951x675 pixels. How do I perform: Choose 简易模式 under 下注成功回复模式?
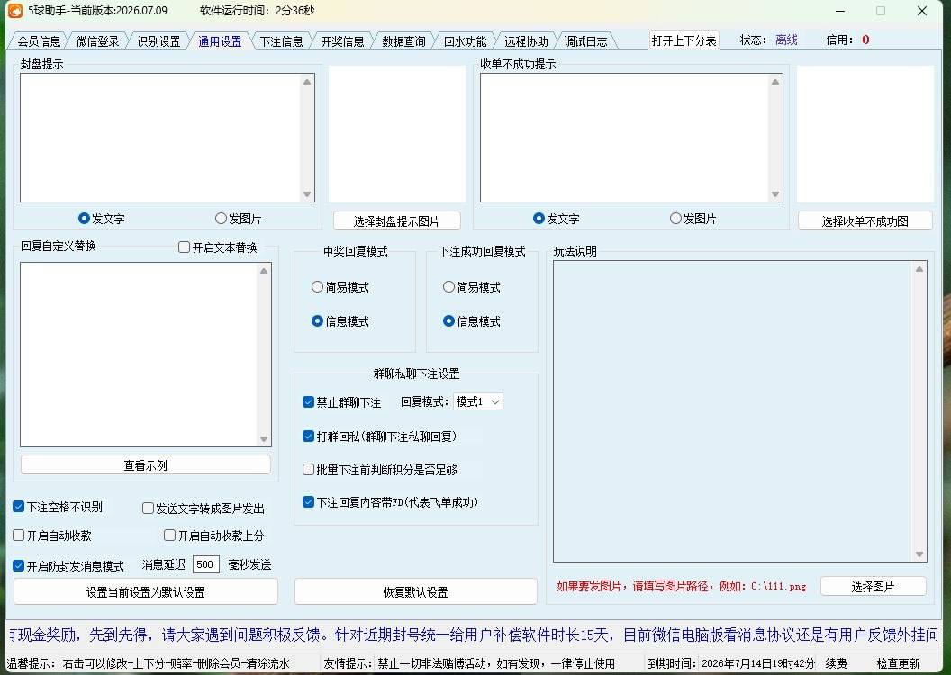(472, 287)
